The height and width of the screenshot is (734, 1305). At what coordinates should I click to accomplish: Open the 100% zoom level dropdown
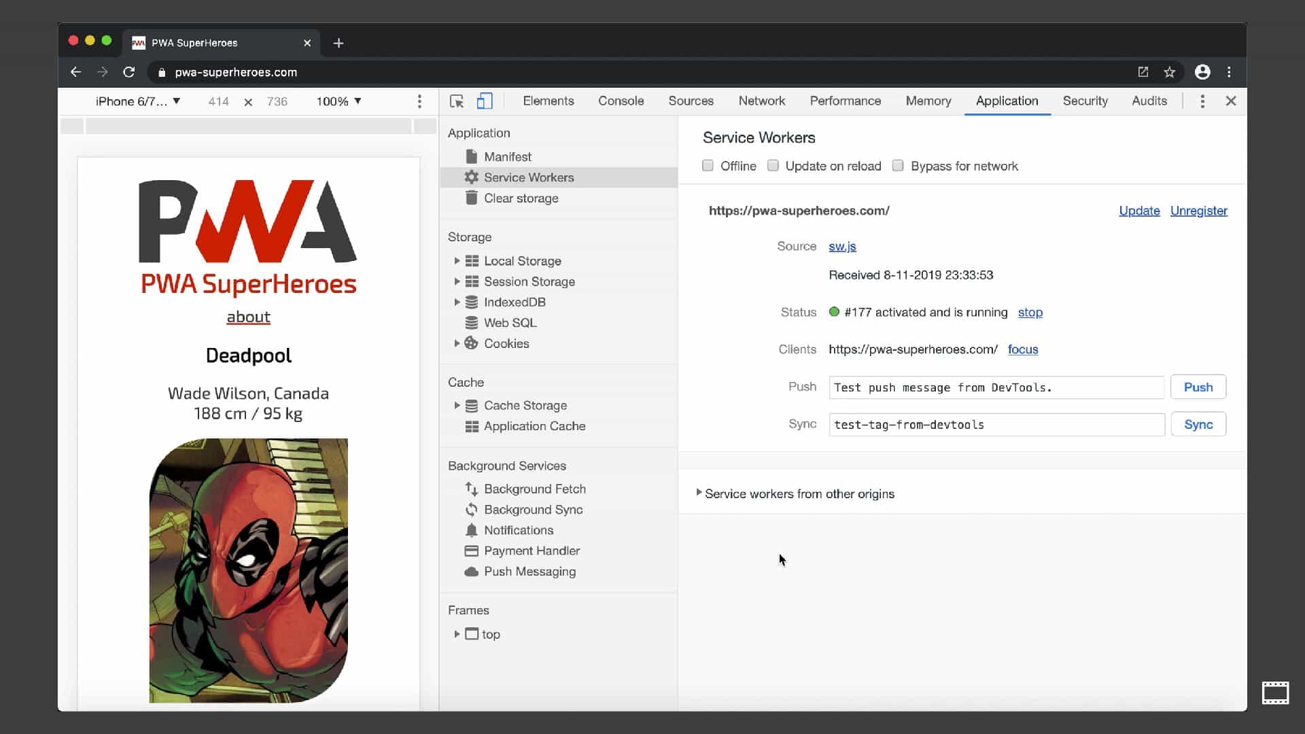coord(338,101)
